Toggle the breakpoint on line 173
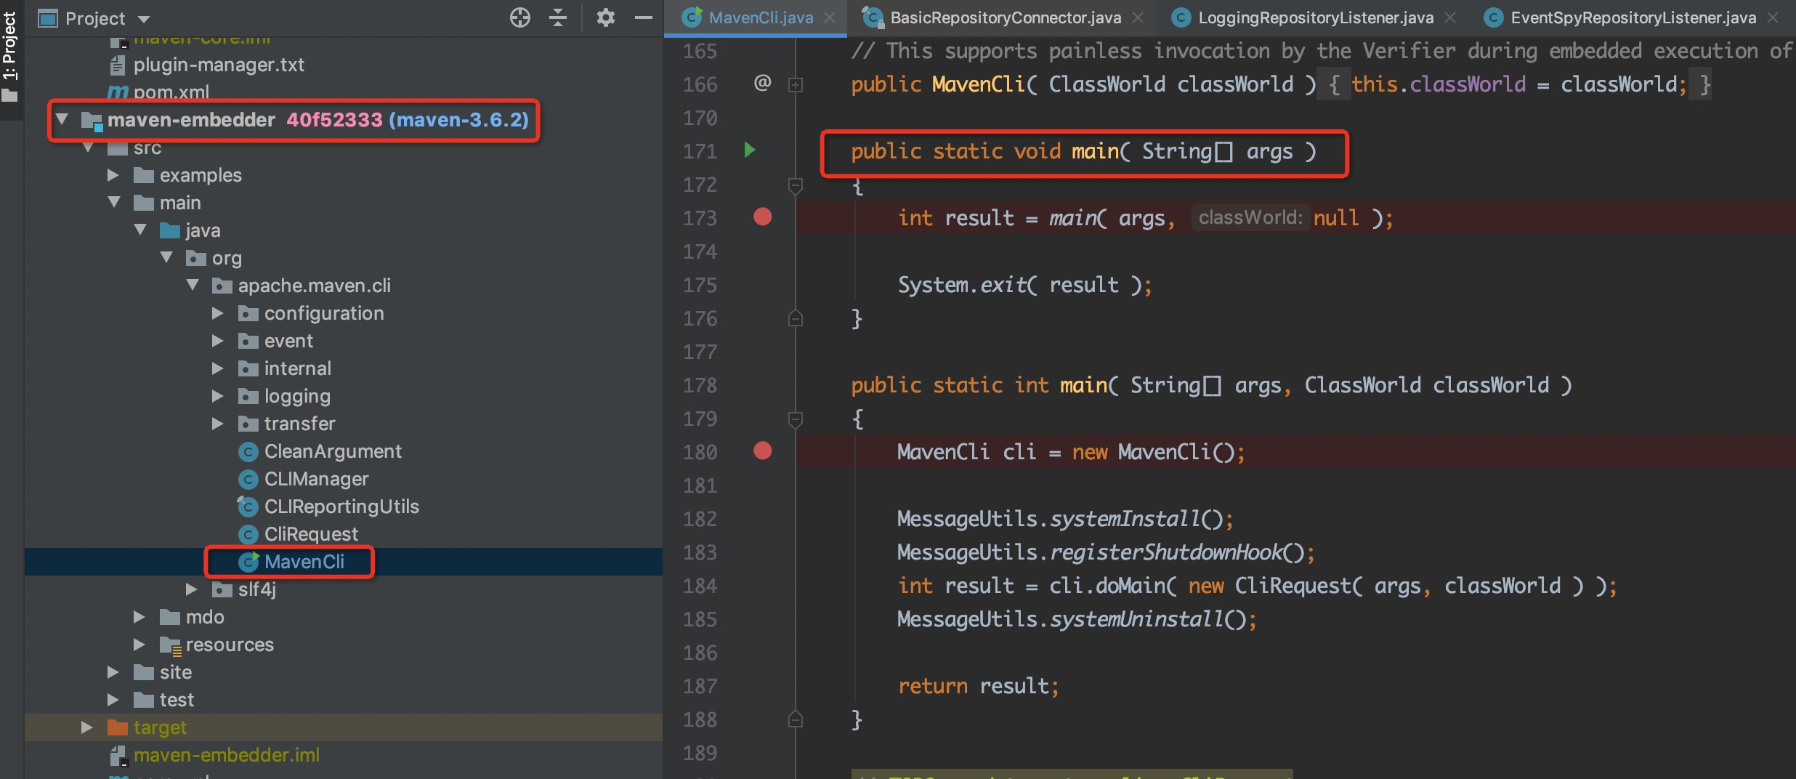The height and width of the screenshot is (779, 1796). 763,217
